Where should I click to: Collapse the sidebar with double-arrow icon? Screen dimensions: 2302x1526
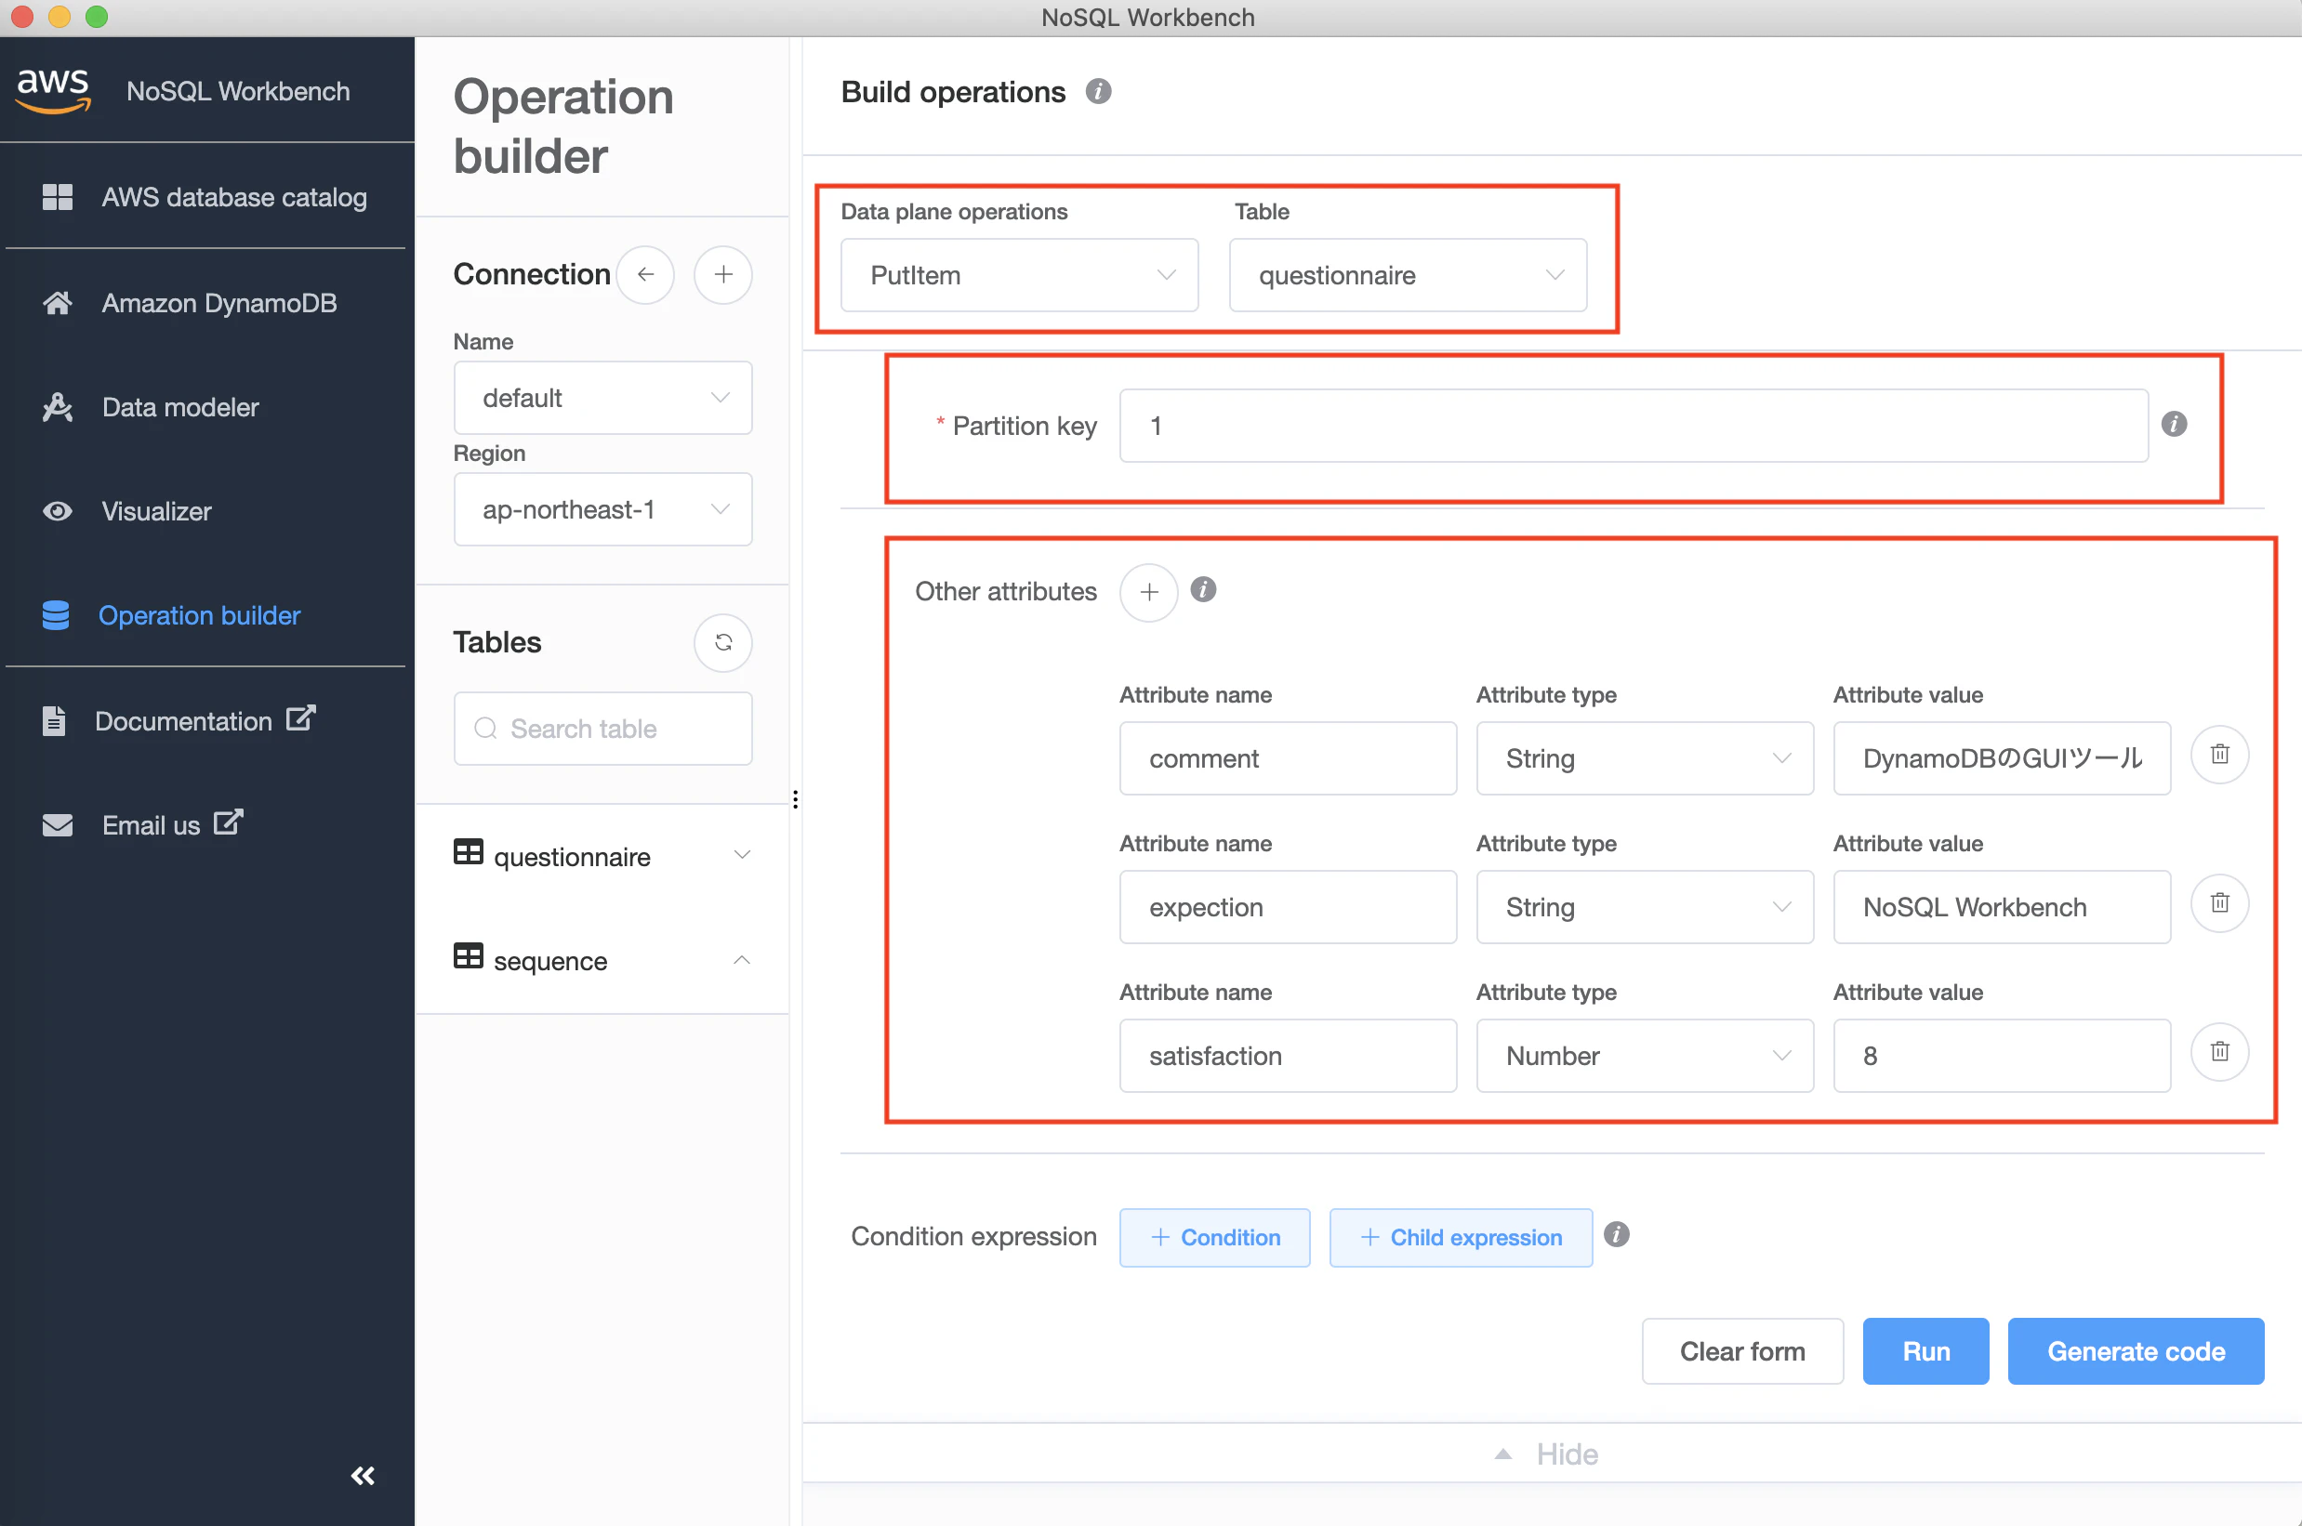click(x=362, y=1476)
